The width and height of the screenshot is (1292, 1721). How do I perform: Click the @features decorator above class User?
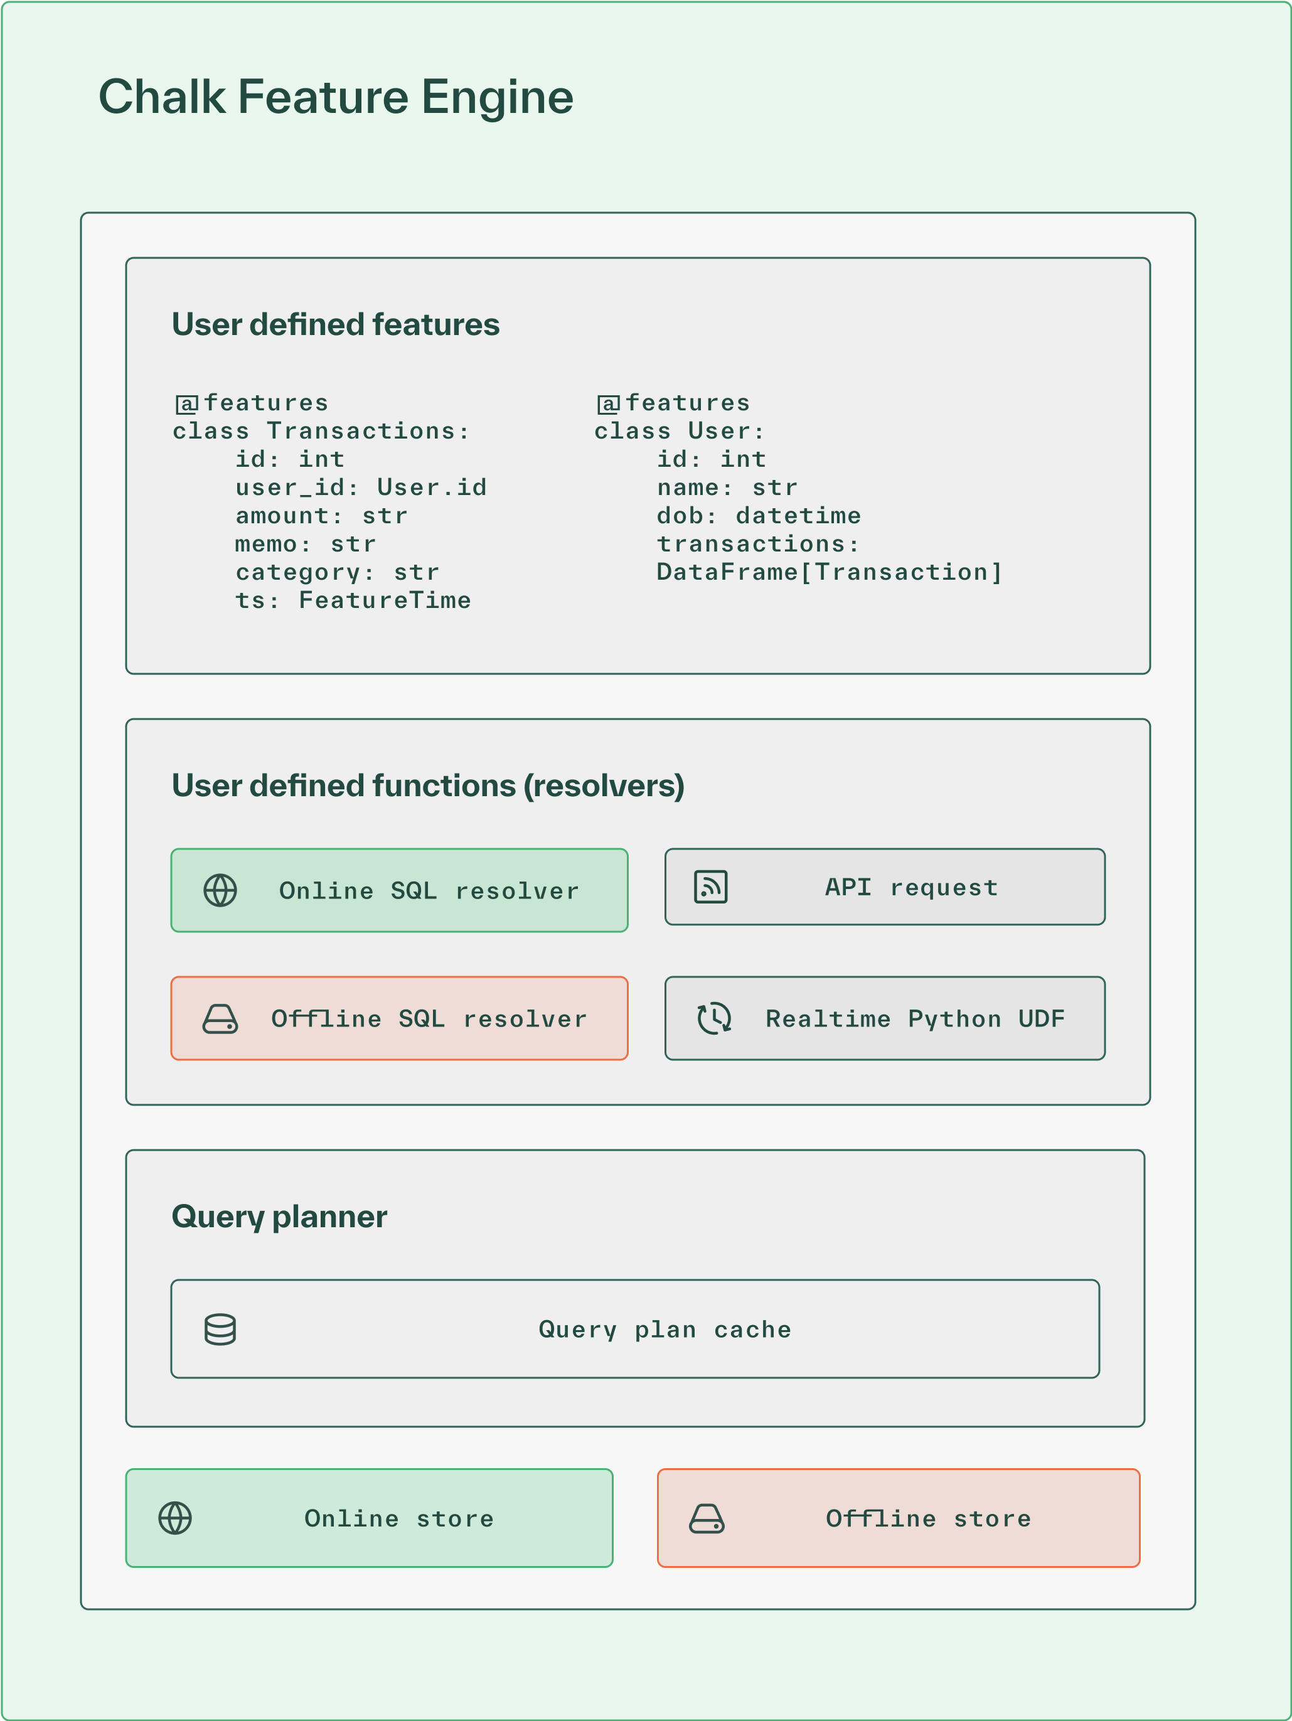pos(673,402)
